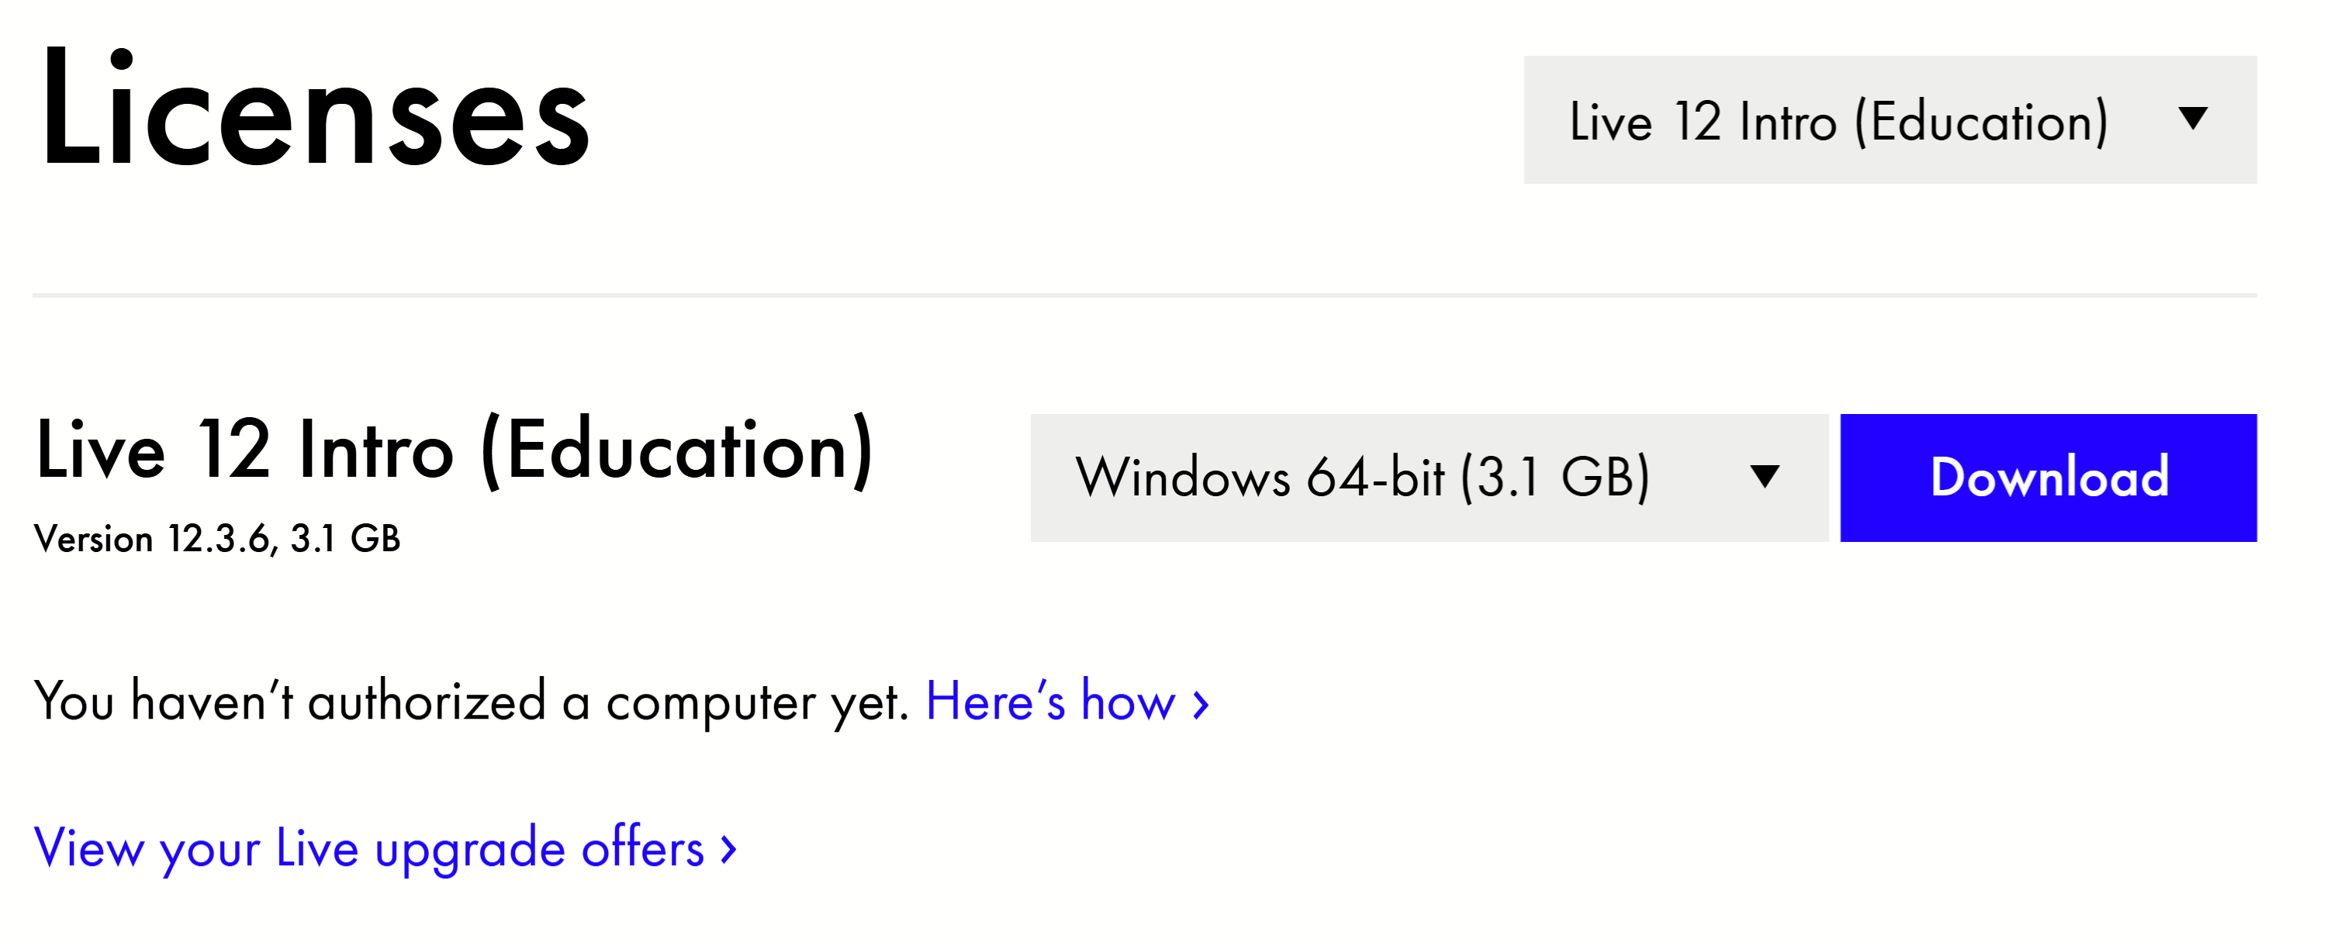Screen dimensions: 2327x942
Task: Open the license selector dropdown at top
Action: (x=1888, y=120)
